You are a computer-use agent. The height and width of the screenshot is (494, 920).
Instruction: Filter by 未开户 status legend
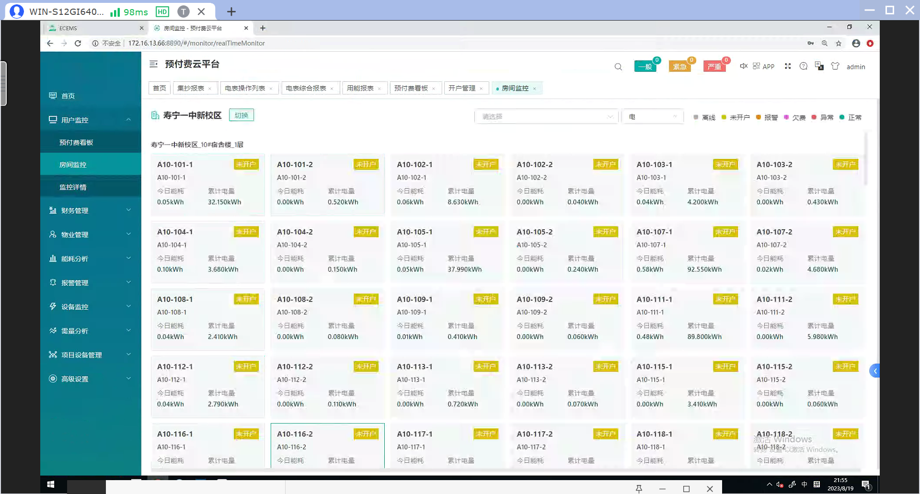736,117
